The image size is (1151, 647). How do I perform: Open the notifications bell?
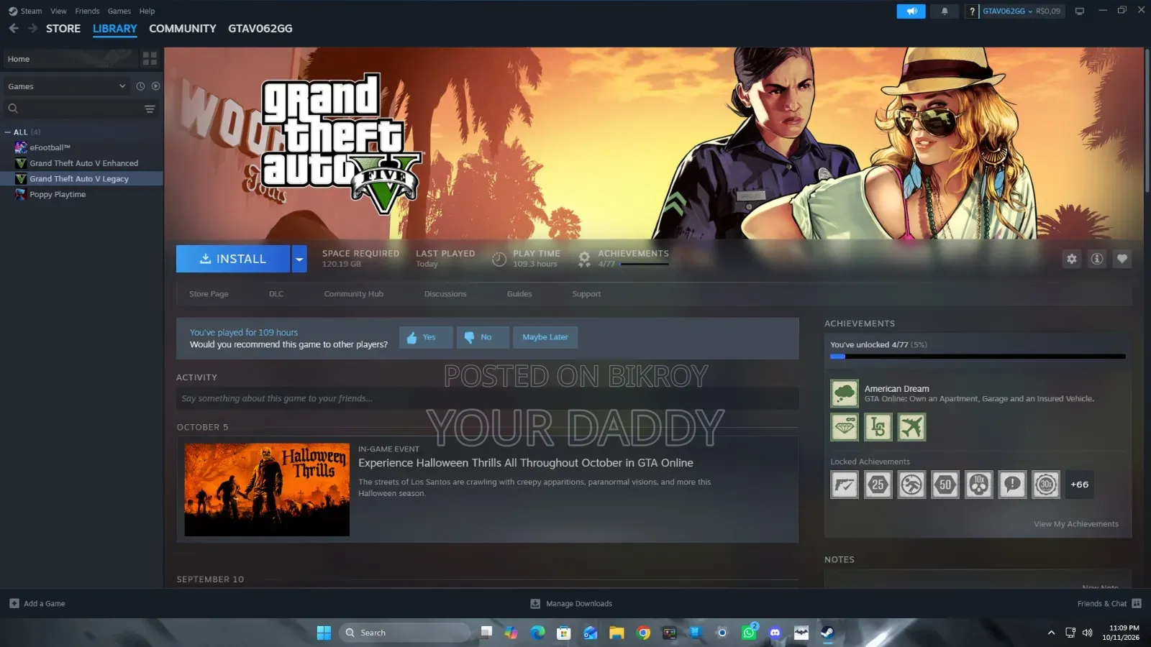click(x=945, y=11)
